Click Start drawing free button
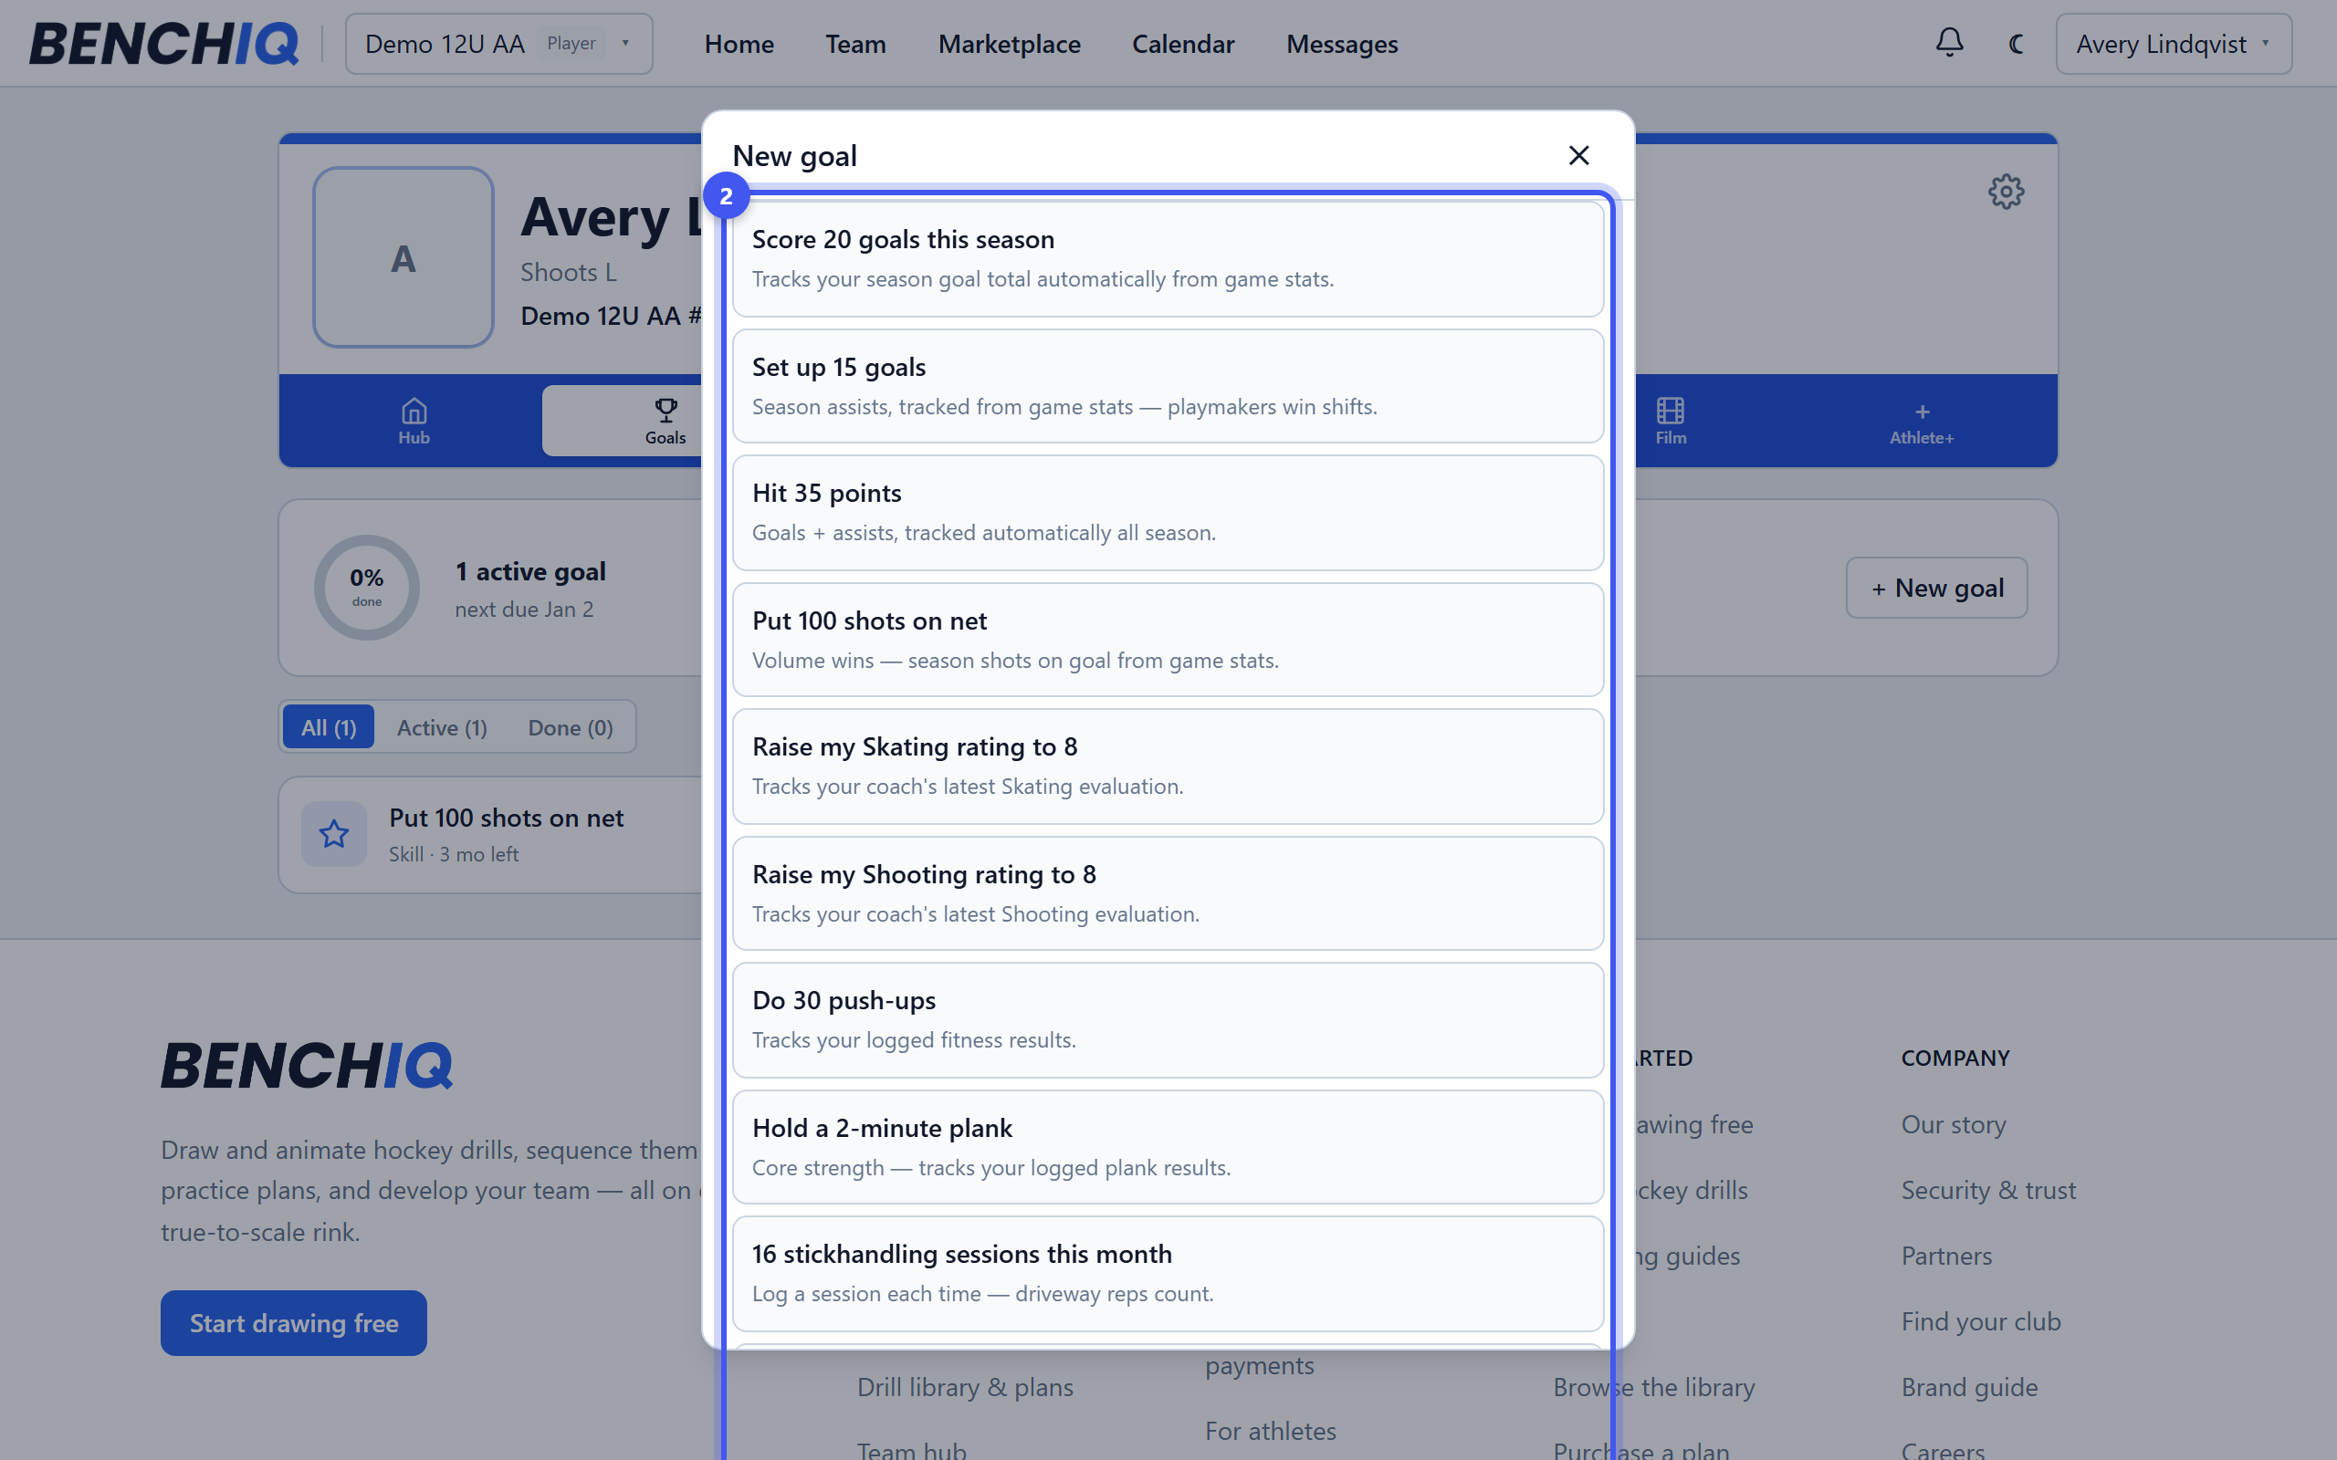 [x=294, y=1323]
